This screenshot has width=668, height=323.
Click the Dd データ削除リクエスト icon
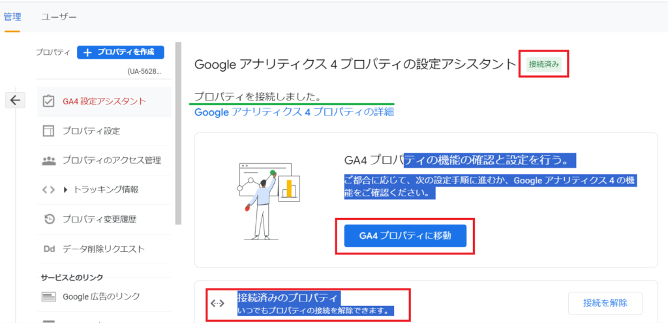pyautogui.click(x=48, y=249)
